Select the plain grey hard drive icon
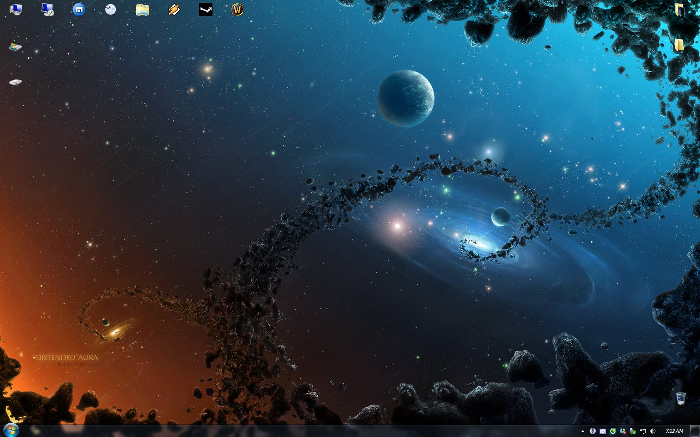This screenshot has width=700, height=437. (15, 82)
